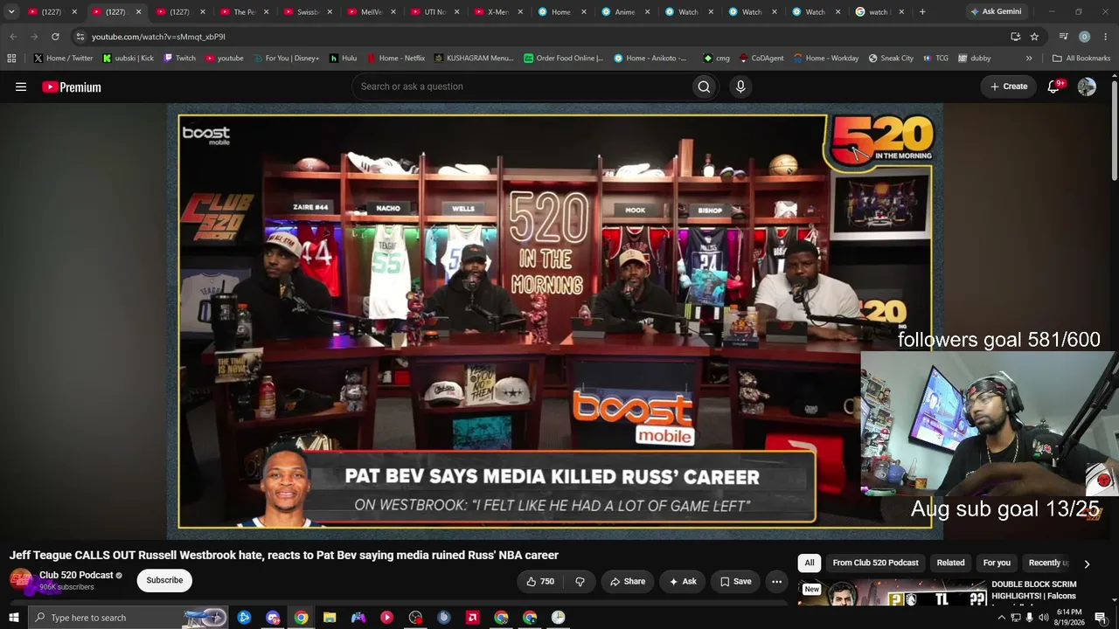The height and width of the screenshot is (629, 1119).
Task: Open Hulu bookmark
Action: (x=343, y=59)
